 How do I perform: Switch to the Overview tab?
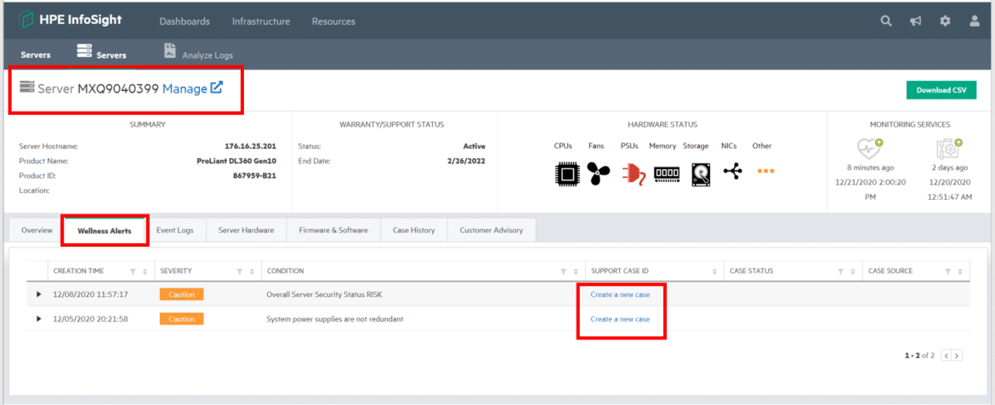37,230
